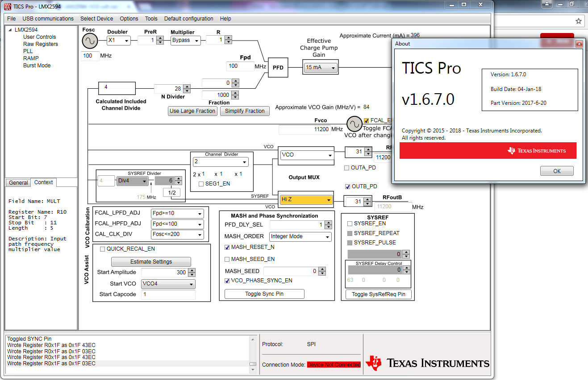The image size is (588, 380).
Task: Open the Channel Divider dropdown
Action: [x=221, y=161]
